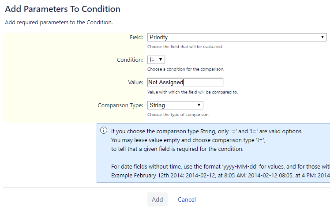The image size is (330, 214).
Task: Click the hint "Choose the field that will be evaluated"
Action: click(x=185, y=46)
